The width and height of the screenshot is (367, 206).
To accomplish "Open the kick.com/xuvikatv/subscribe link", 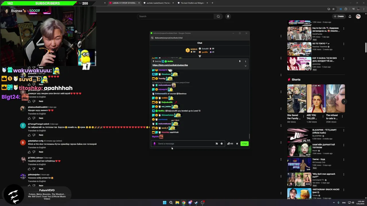I will click(x=170, y=65).
